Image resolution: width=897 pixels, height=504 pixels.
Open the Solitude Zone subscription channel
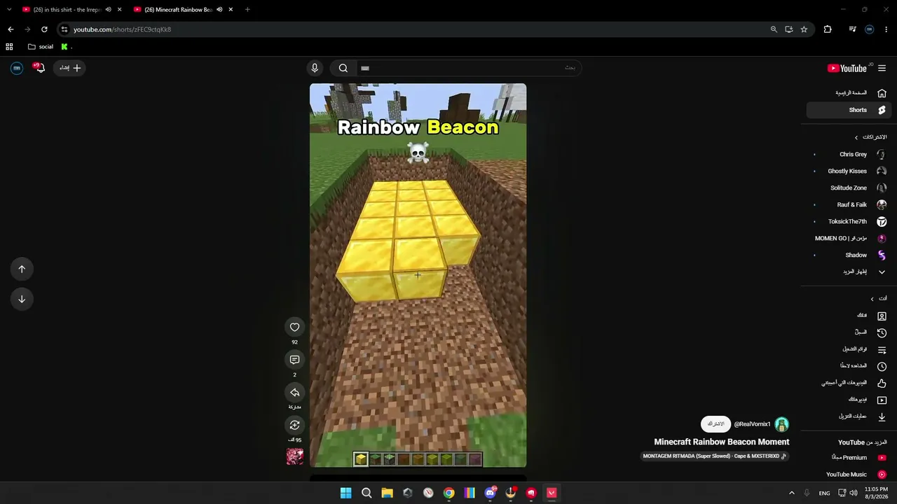[849, 188]
